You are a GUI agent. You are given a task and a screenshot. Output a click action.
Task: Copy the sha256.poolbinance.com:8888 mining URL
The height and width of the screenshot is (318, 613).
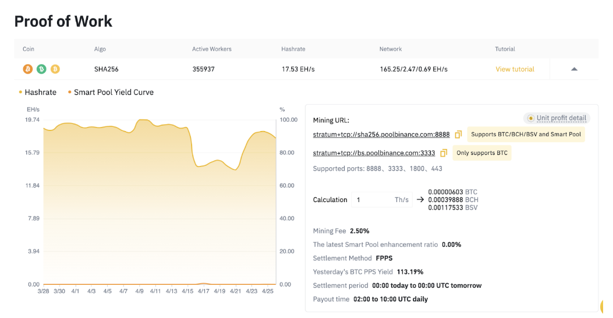pyautogui.click(x=458, y=135)
